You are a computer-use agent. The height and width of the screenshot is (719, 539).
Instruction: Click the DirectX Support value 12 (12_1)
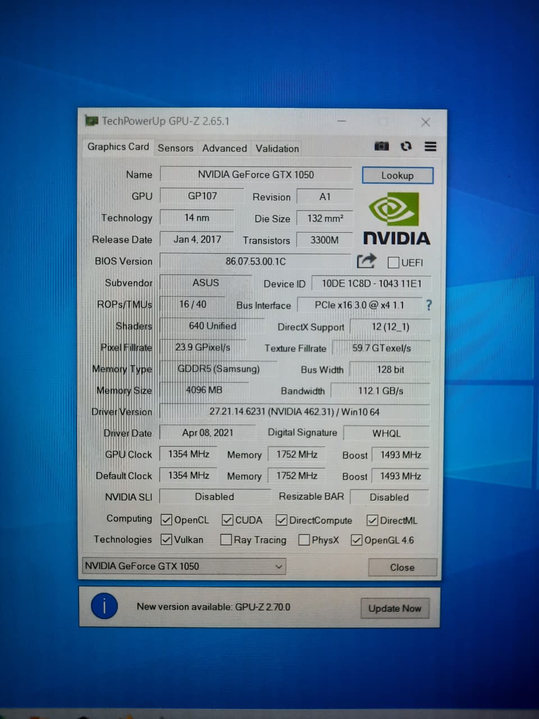390,327
